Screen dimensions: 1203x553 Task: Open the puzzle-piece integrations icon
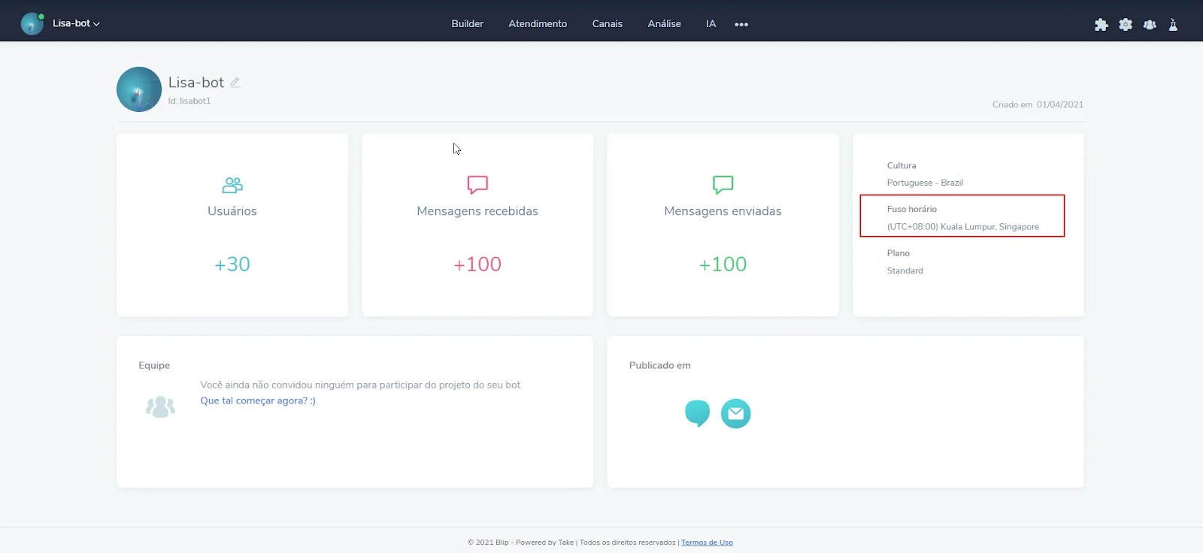(1101, 25)
